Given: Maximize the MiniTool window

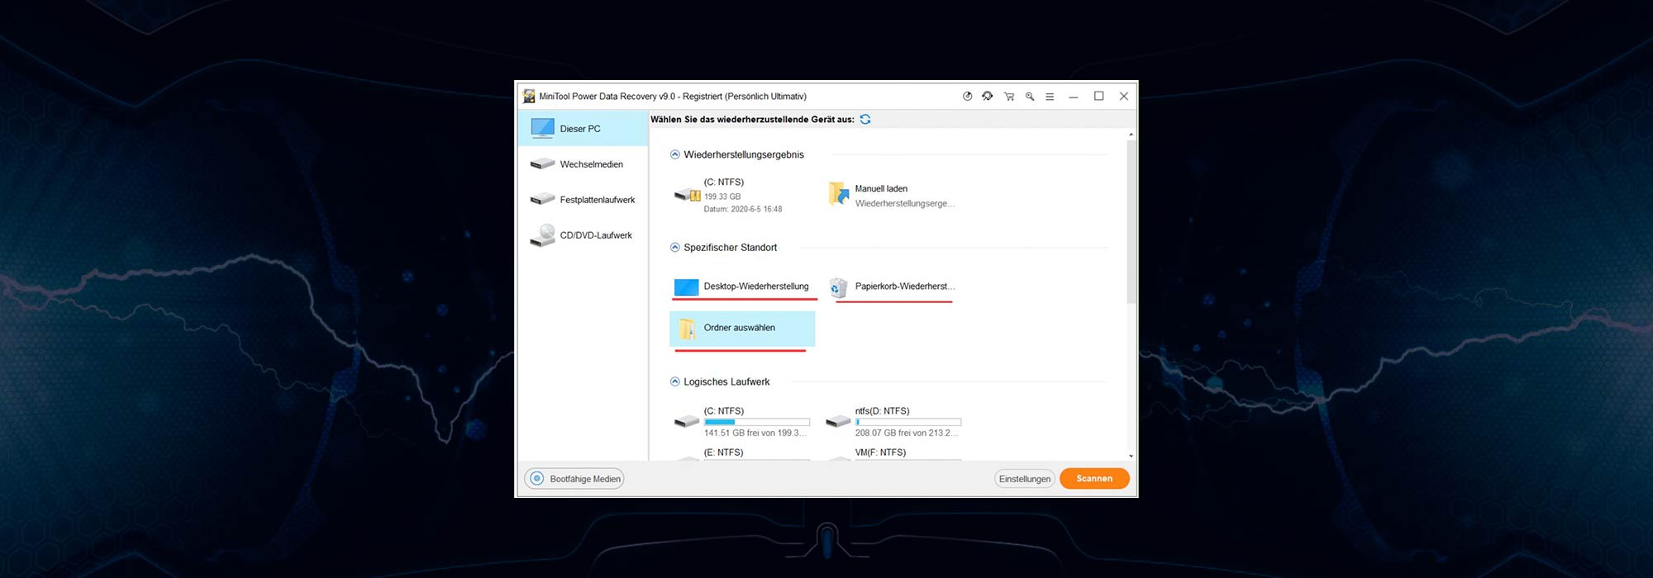Looking at the screenshot, I should point(1098,97).
